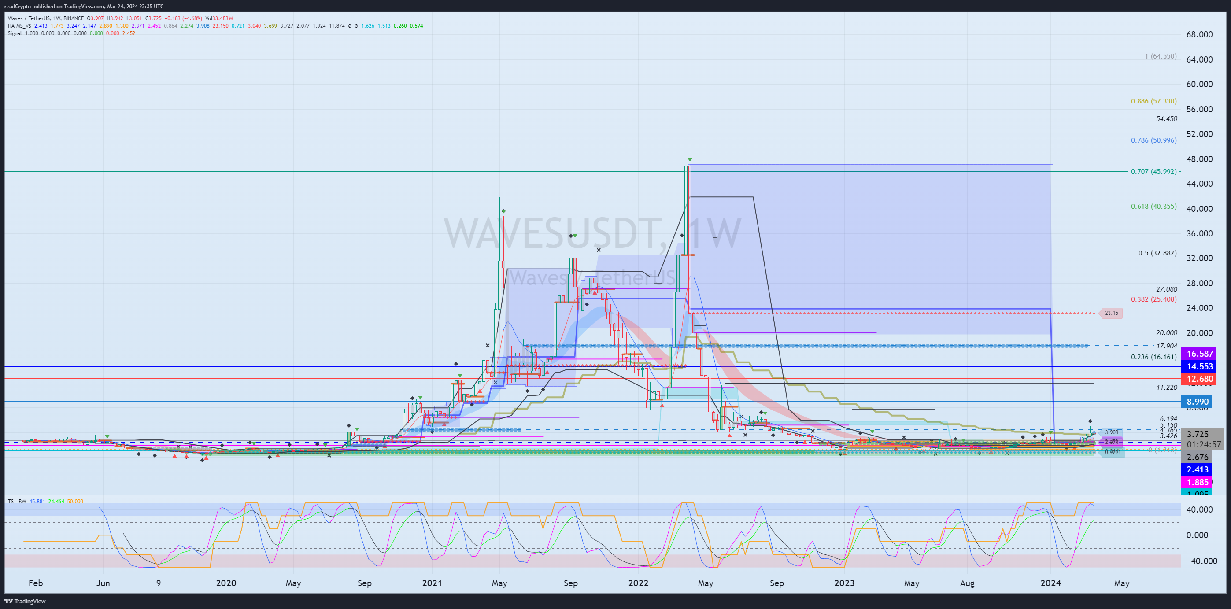1231x609 pixels.
Task: Click the Feb label on time axis
Action: click(x=36, y=583)
